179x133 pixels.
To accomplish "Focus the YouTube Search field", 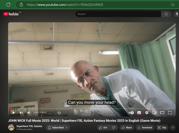I will click(118, 14).
